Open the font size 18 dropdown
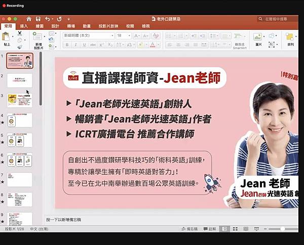Image resolution: width=304 pixels, height=245 pixels. 124,35
